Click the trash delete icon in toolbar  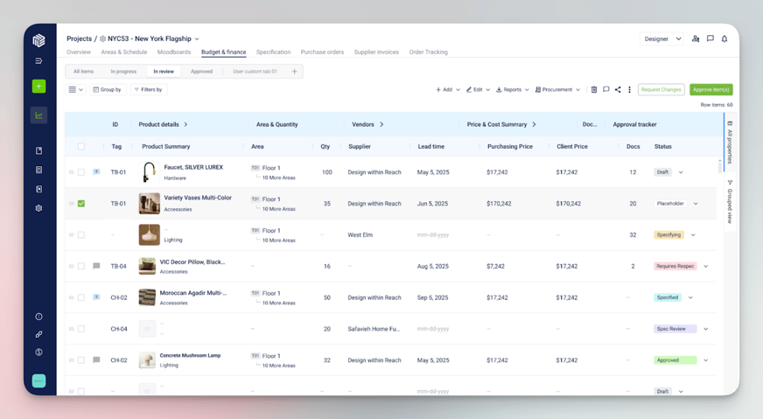click(x=594, y=89)
